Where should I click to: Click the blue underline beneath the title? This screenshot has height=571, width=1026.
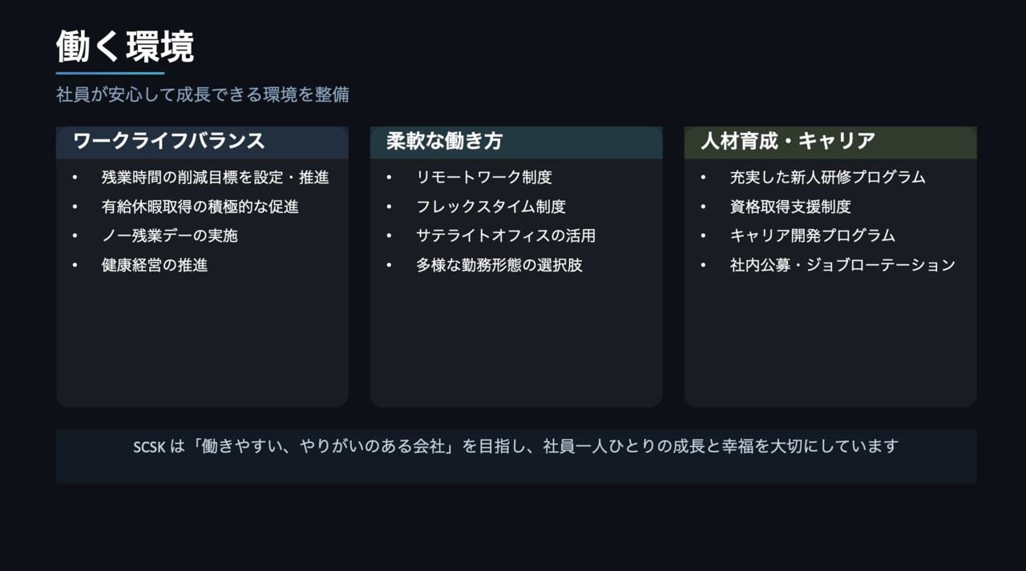coord(110,74)
